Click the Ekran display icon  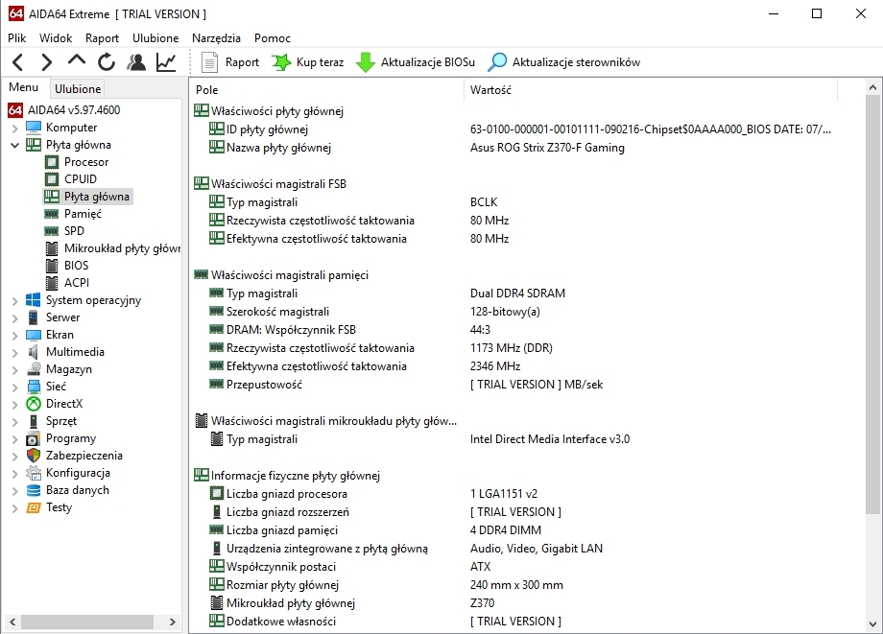click(x=34, y=335)
